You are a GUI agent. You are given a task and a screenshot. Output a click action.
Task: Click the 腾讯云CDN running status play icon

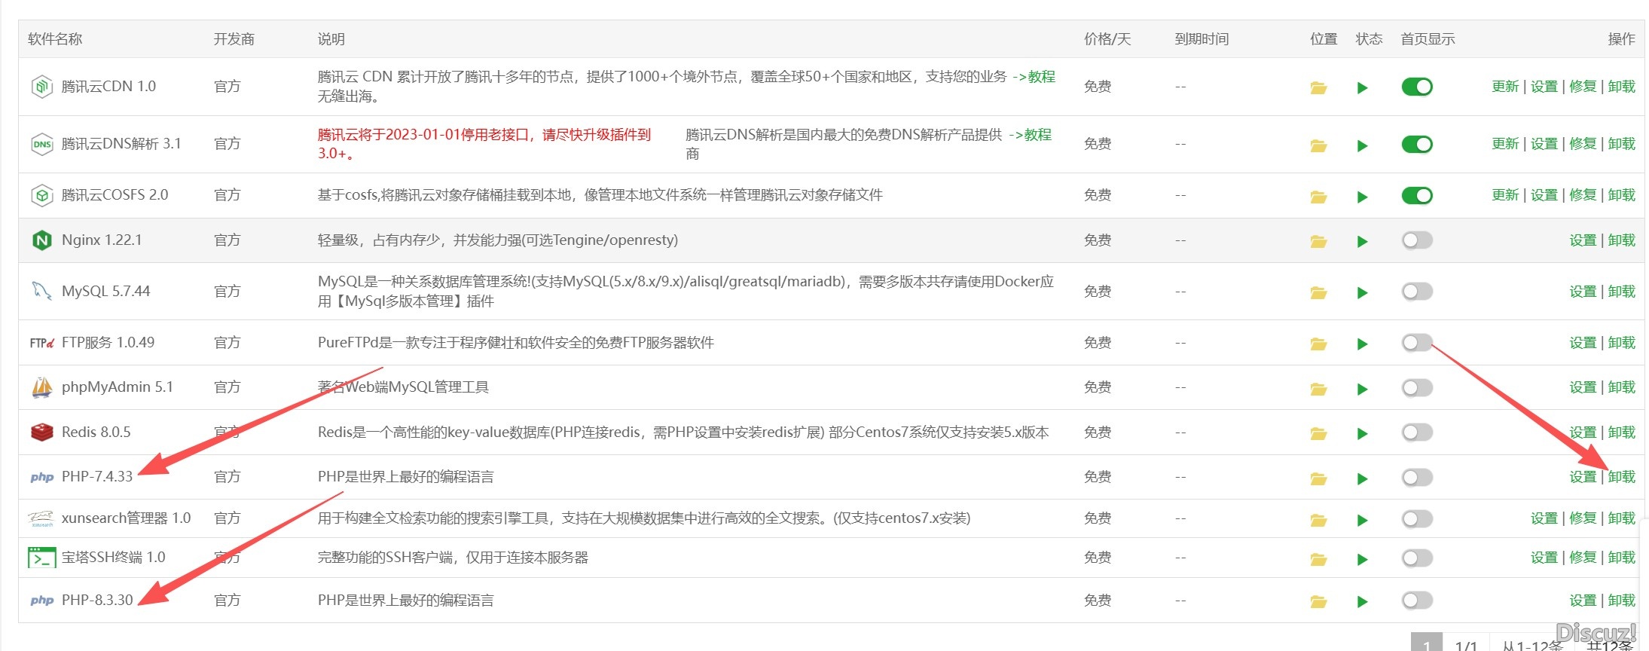1362,87
